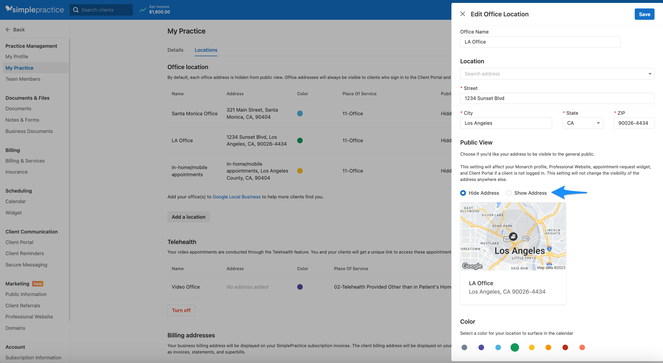Click the Video Office purple color dot
Viewport: 663px width, 363px height.
(x=300, y=287)
